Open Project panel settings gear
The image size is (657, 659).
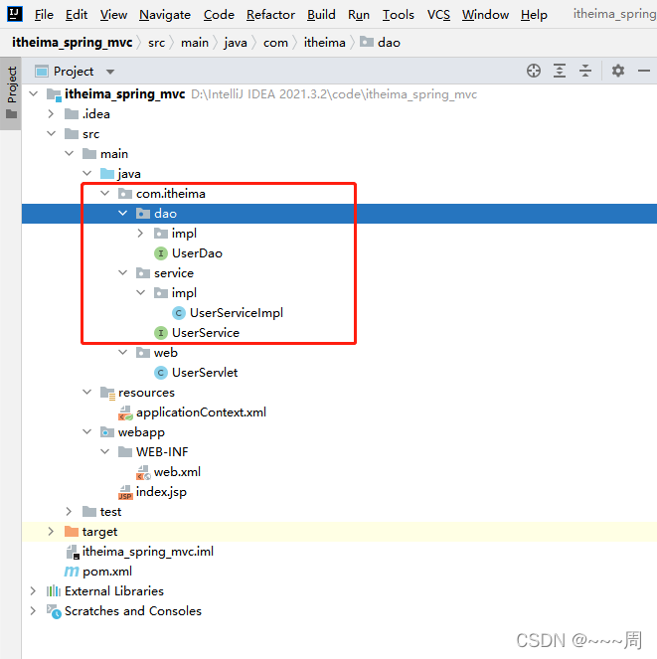617,71
